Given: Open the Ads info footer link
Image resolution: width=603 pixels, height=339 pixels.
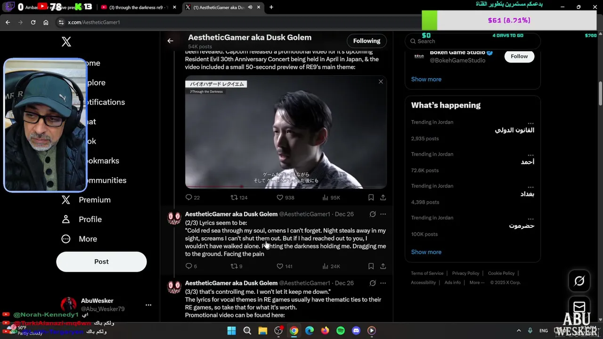Looking at the screenshot, I should click(453, 282).
